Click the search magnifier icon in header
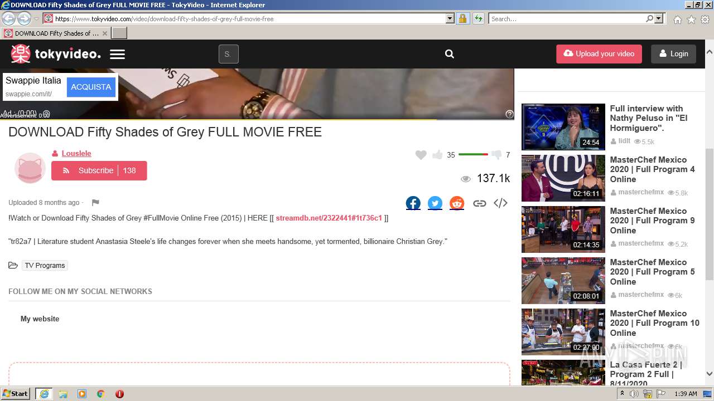The width and height of the screenshot is (714, 401). pos(450,54)
